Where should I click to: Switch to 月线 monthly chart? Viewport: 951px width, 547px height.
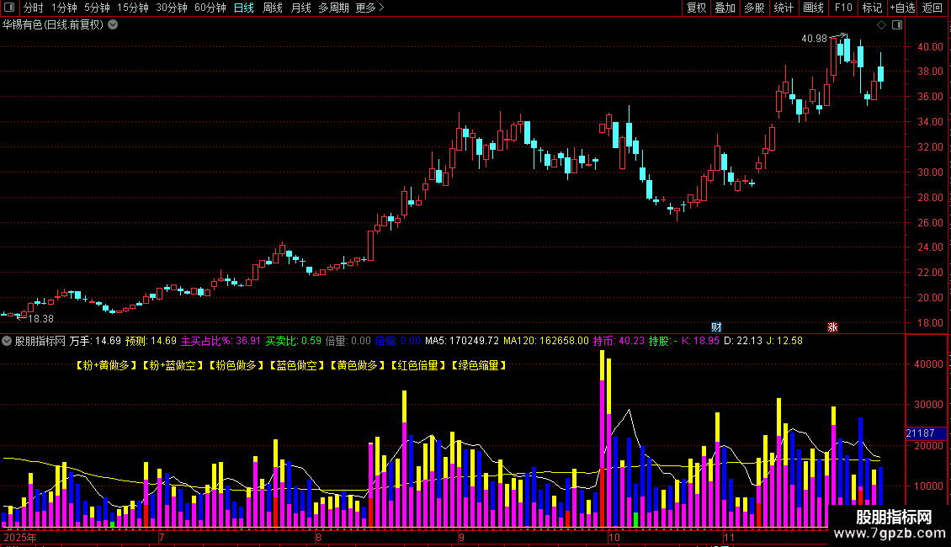click(300, 8)
